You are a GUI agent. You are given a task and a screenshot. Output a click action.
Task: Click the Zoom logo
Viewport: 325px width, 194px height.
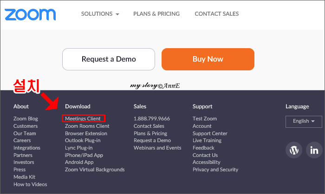click(x=30, y=15)
